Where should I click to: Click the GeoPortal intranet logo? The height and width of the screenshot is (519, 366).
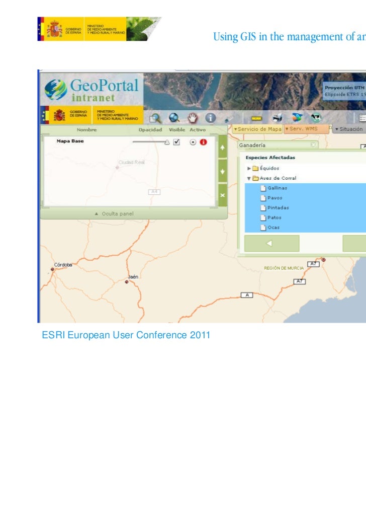pyautogui.click(x=92, y=90)
